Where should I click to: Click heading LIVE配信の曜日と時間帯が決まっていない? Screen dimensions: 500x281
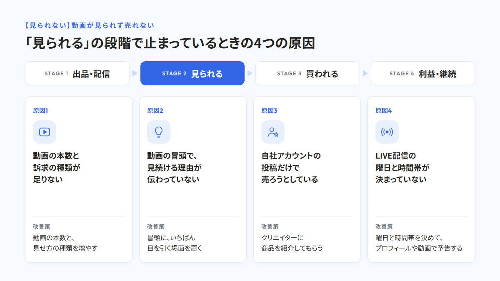(x=402, y=168)
